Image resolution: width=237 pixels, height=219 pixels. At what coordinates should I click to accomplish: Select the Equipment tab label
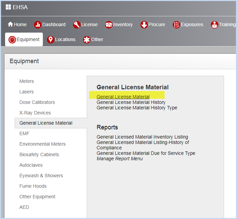coord(28,39)
